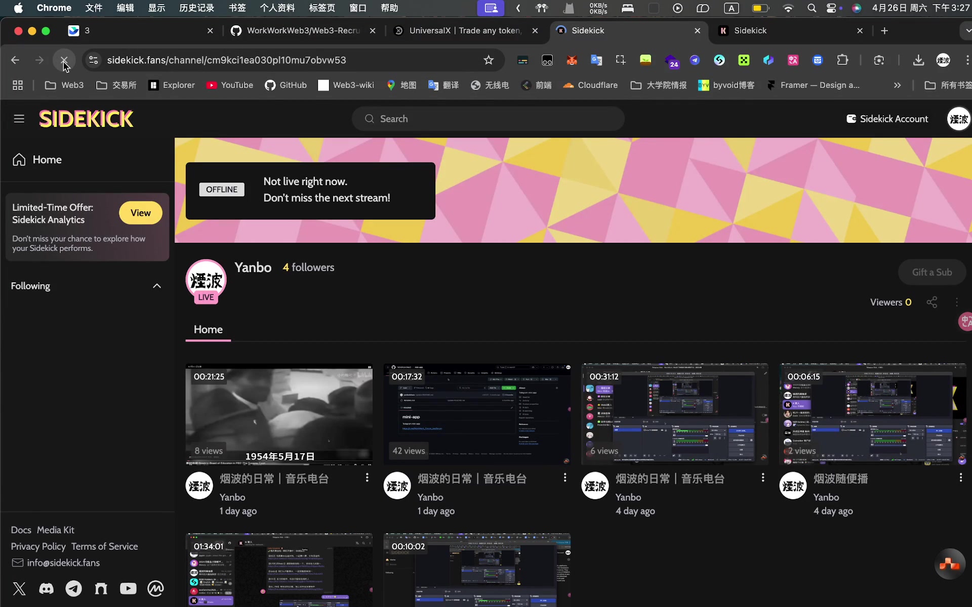This screenshot has height=607, width=972.
Task: Click the Yanbo channel avatar with LIVE badge
Action: pos(206,282)
